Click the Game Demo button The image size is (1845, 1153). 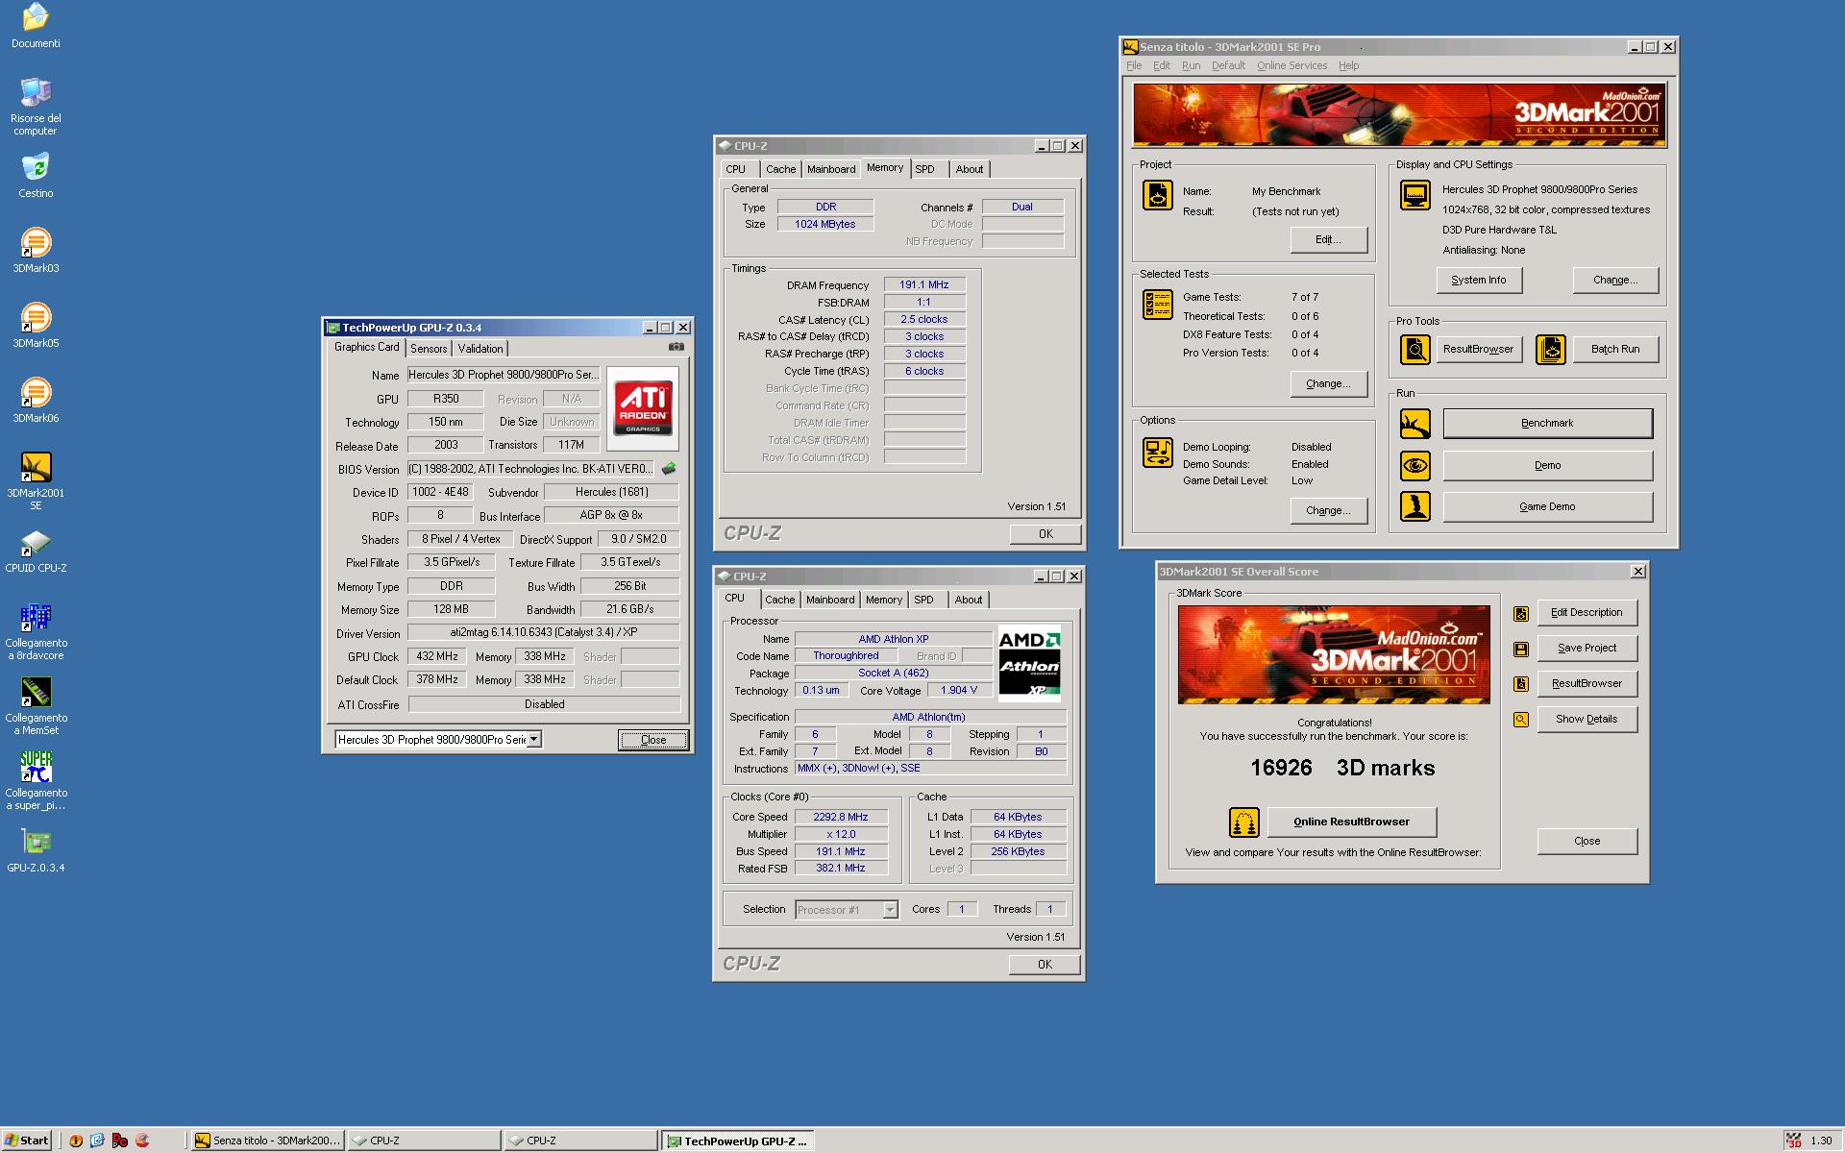[x=1547, y=506]
